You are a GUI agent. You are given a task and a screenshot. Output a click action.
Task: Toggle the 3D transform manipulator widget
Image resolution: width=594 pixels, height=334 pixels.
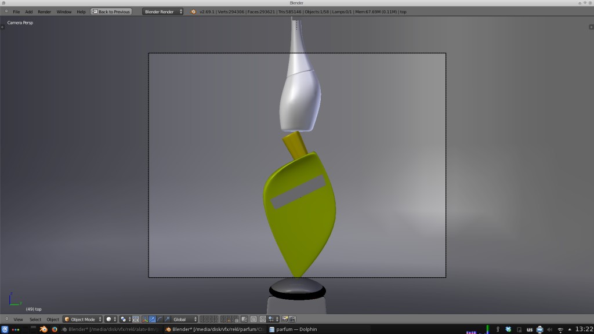(146, 319)
